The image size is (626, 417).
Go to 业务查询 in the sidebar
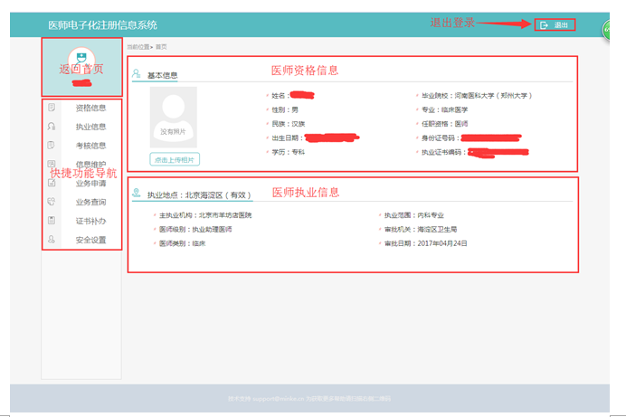(90, 202)
